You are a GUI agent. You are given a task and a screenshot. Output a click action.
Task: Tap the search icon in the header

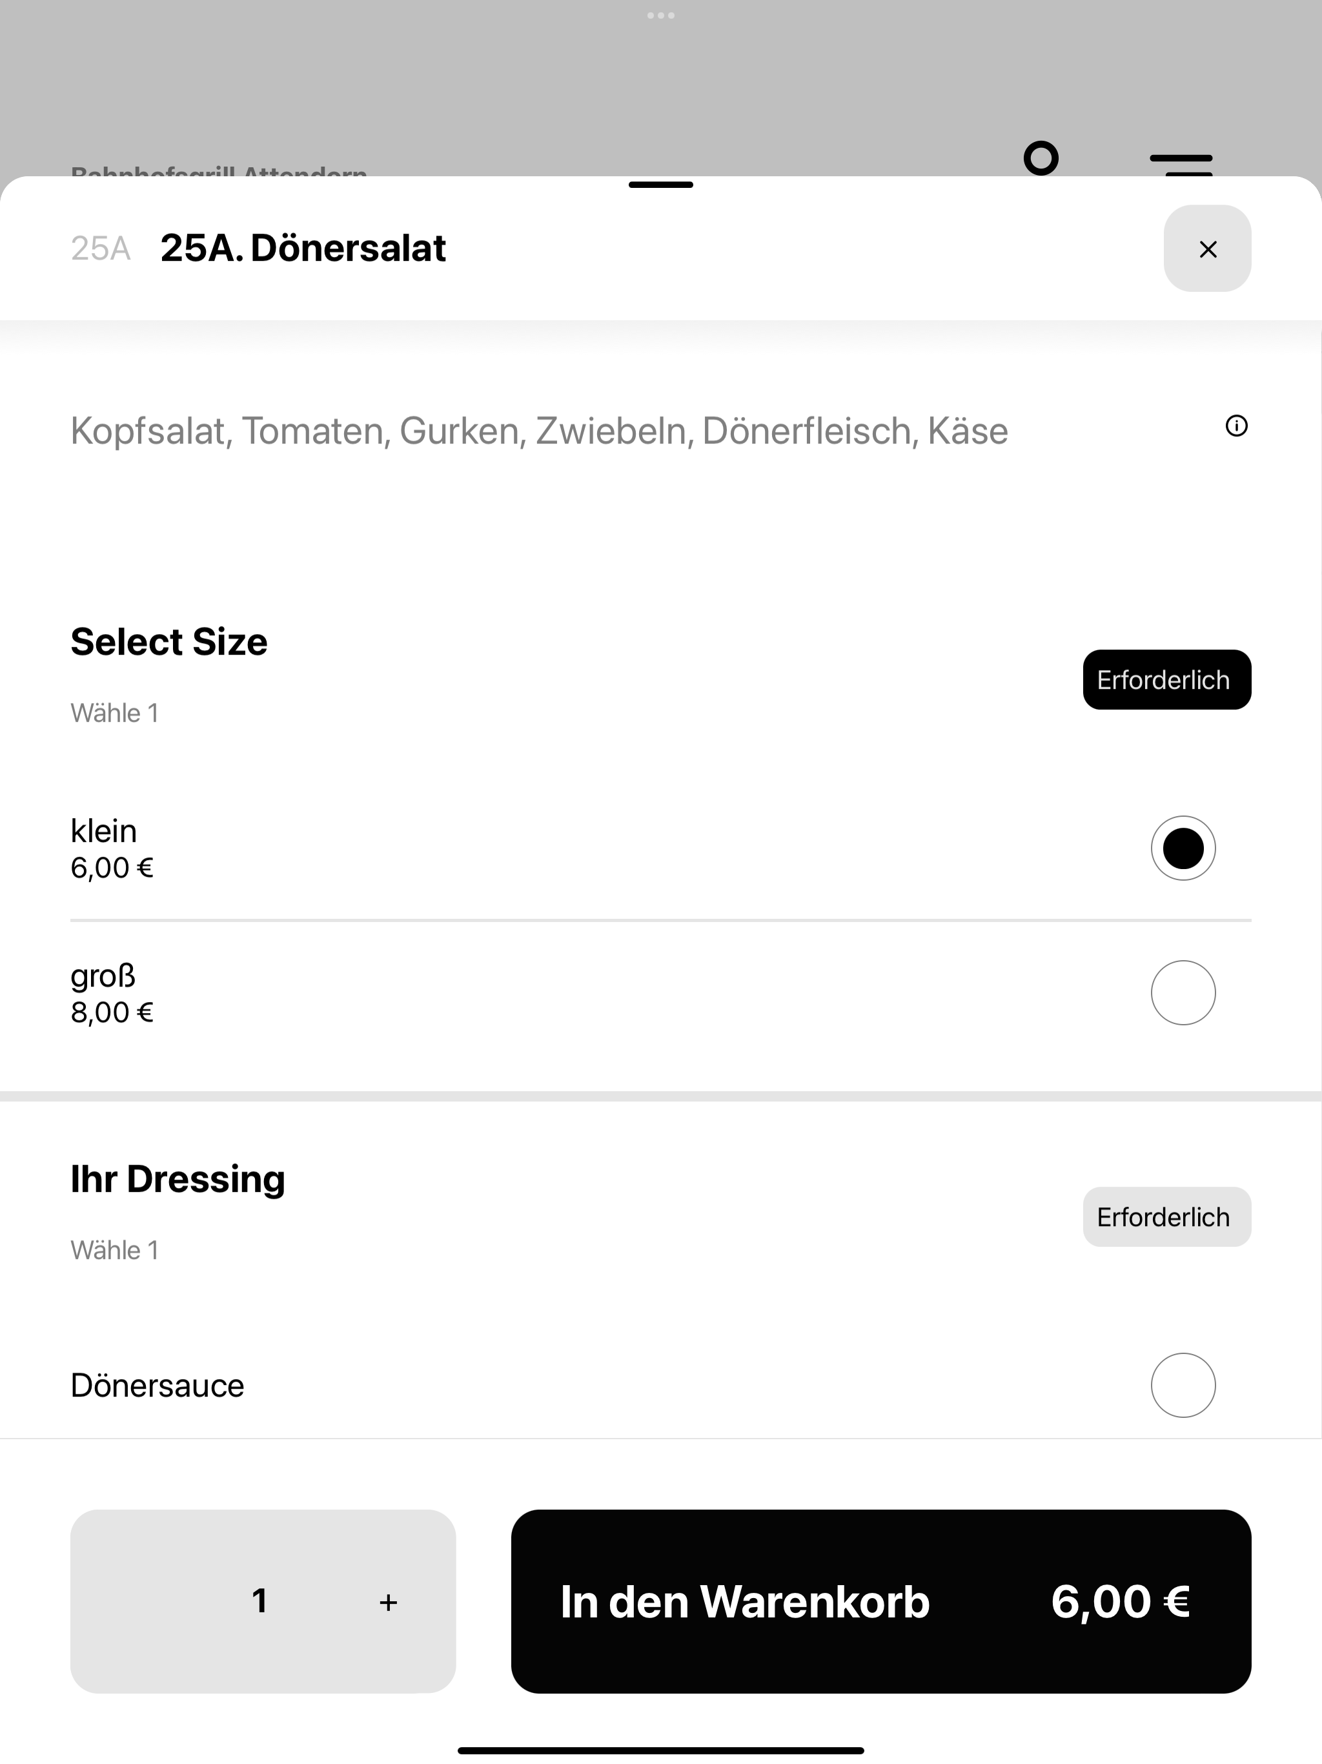coord(1041,158)
